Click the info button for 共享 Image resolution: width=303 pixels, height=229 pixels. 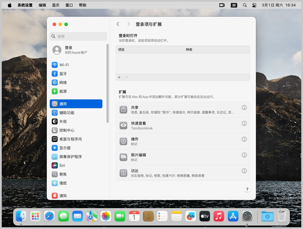coord(244,108)
